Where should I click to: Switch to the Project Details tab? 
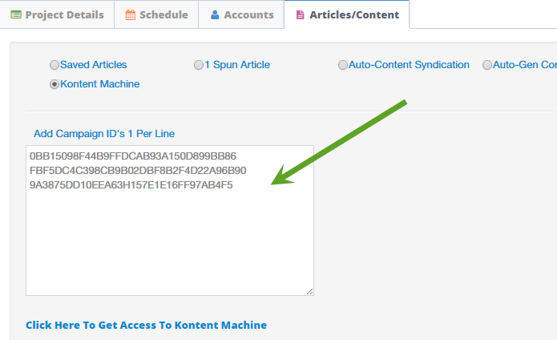57,14
